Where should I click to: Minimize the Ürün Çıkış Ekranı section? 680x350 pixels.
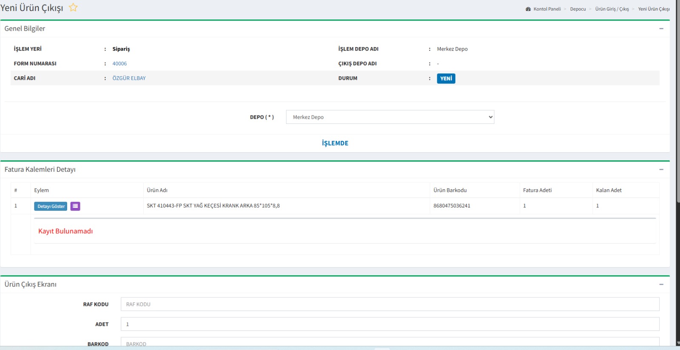[661, 285]
